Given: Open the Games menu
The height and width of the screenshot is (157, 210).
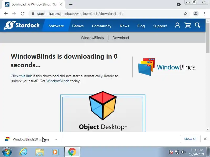Looking at the screenshot, I should tap(78, 26).
